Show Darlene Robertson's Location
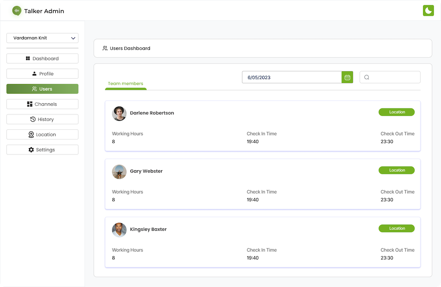Image resolution: width=441 pixels, height=287 pixels. 396,112
